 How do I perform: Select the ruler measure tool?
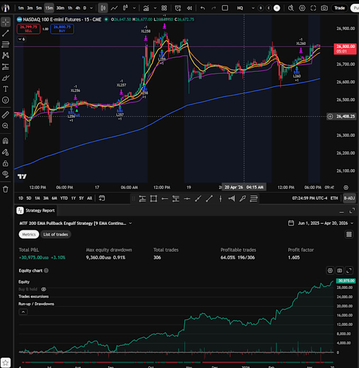(6, 115)
